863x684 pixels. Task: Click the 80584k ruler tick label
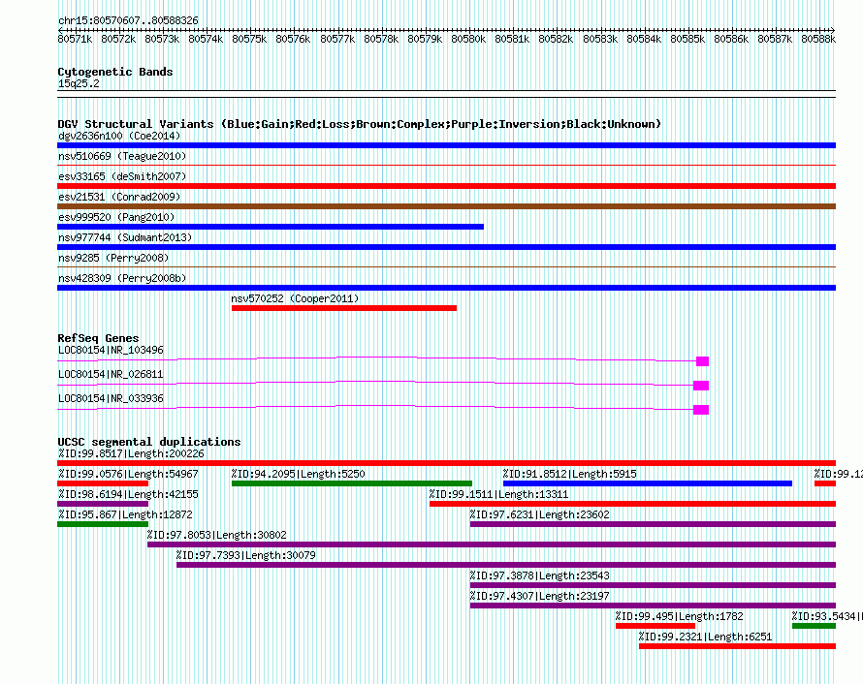pyautogui.click(x=644, y=39)
